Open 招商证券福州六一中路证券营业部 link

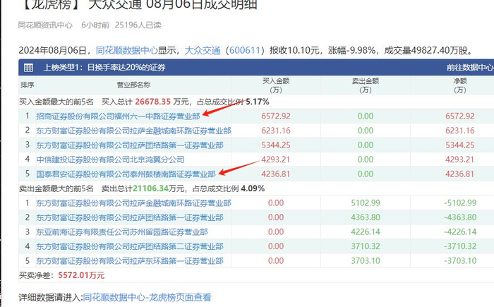pos(118,116)
